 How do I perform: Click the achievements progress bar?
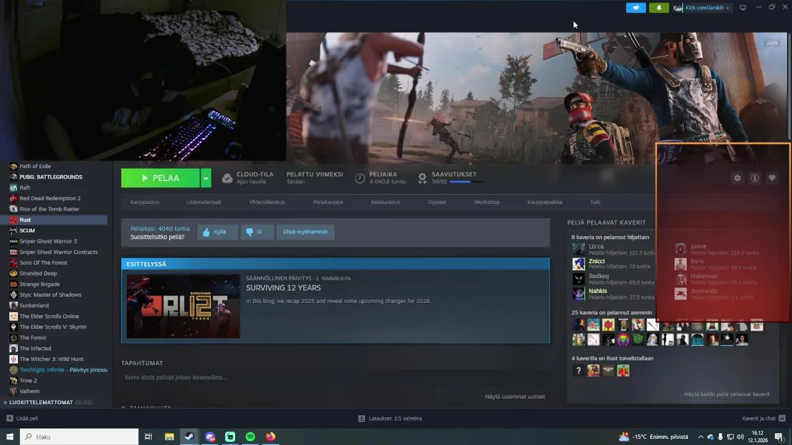tap(466, 182)
